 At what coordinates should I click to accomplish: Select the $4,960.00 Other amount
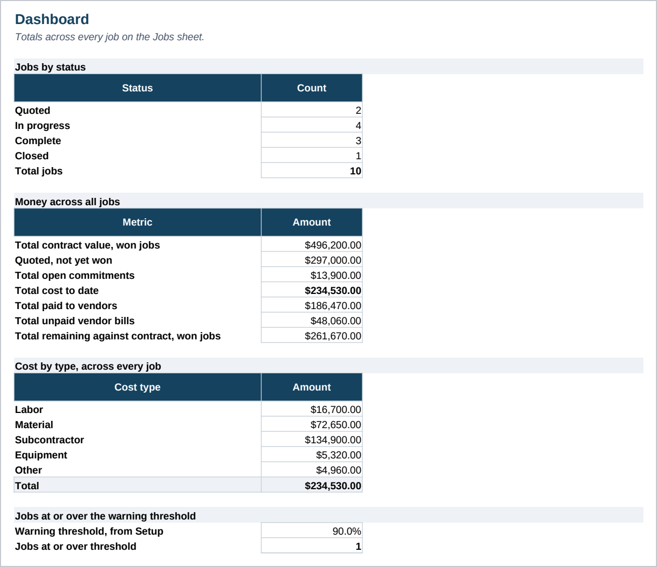point(312,470)
